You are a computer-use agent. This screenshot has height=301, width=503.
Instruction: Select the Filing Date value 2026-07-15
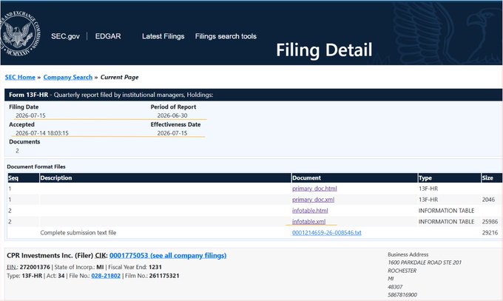tap(30, 115)
